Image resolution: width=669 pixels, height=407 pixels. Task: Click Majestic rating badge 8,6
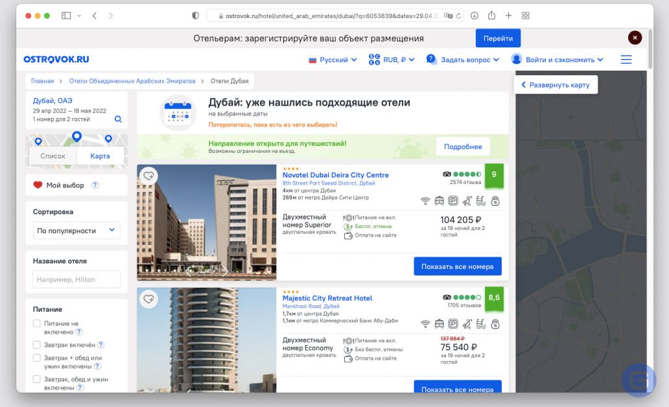[494, 298]
